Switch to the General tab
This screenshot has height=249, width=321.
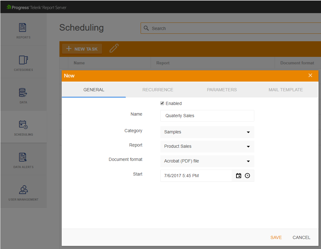[x=94, y=90]
